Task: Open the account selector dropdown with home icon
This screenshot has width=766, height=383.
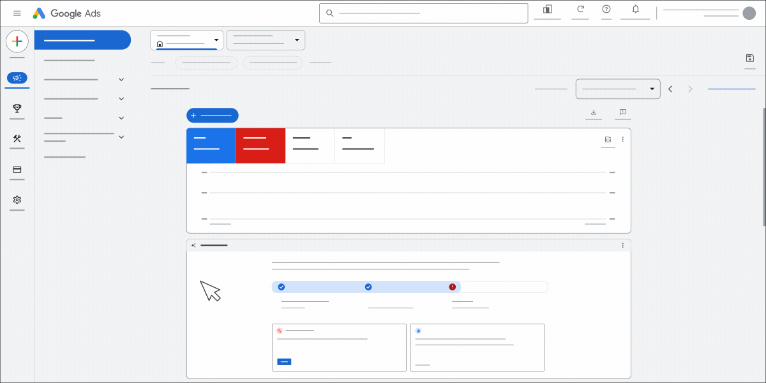Action: (187, 40)
